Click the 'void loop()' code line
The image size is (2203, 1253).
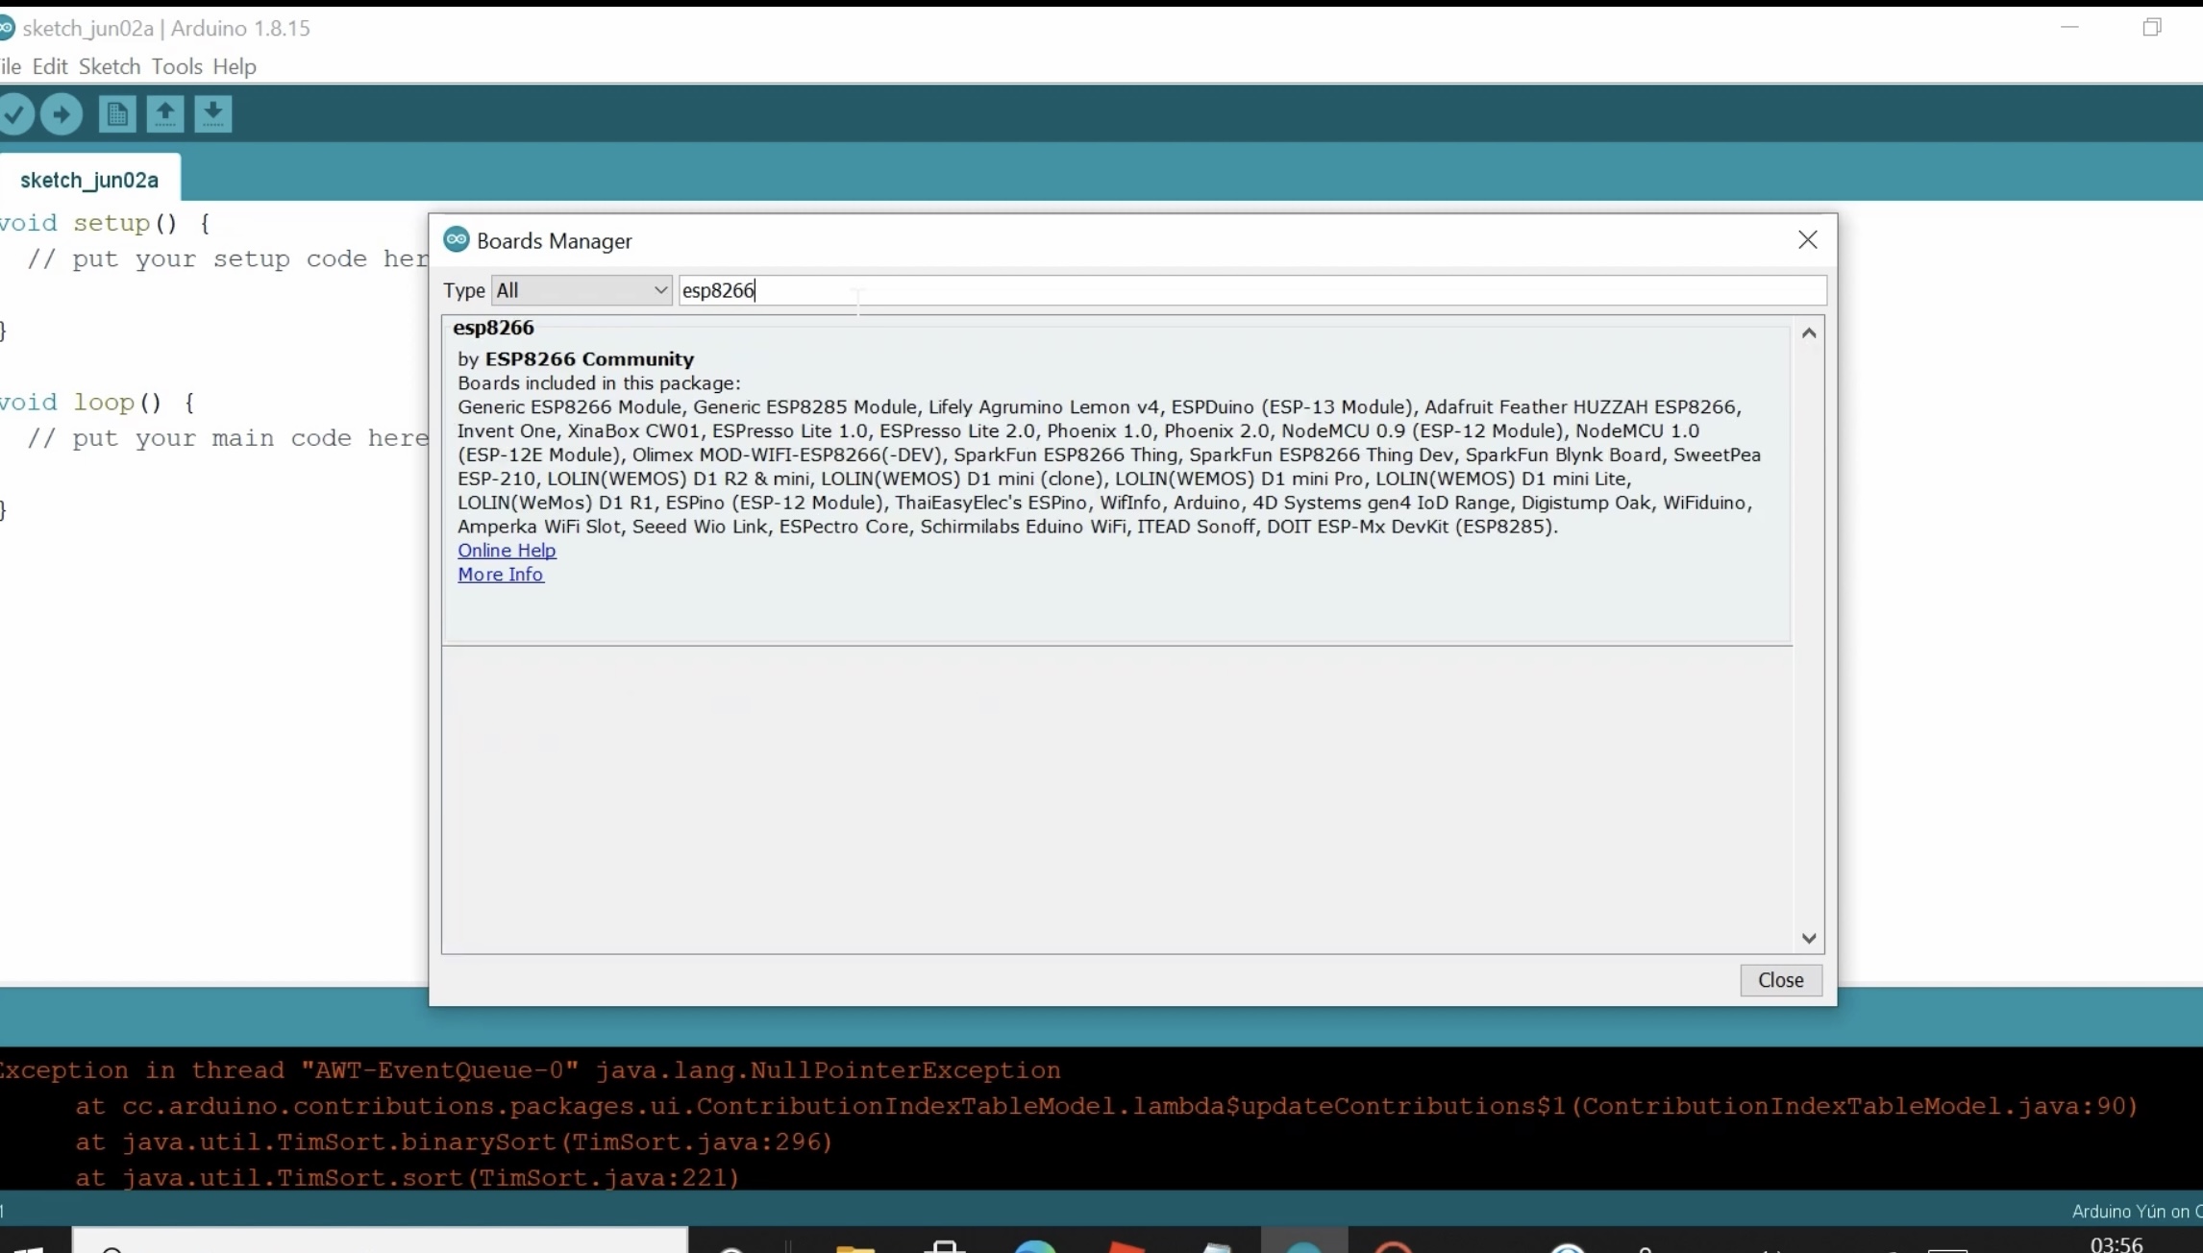(x=97, y=403)
